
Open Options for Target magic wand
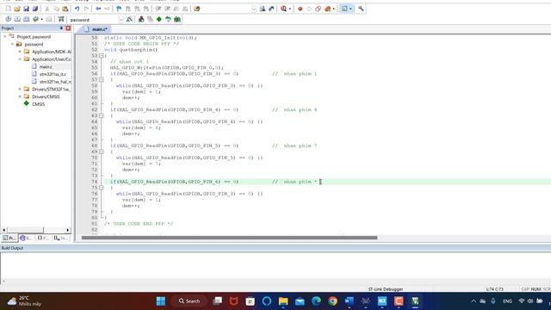tap(129, 19)
